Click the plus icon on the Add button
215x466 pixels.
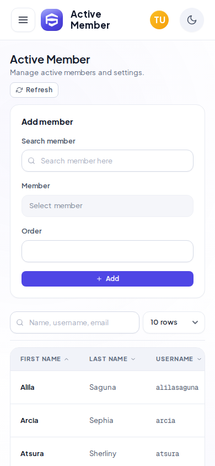(x=99, y=279)
